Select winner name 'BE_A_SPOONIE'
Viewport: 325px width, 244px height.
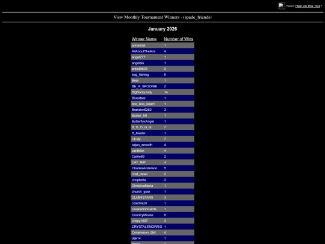tap(144, 86)
